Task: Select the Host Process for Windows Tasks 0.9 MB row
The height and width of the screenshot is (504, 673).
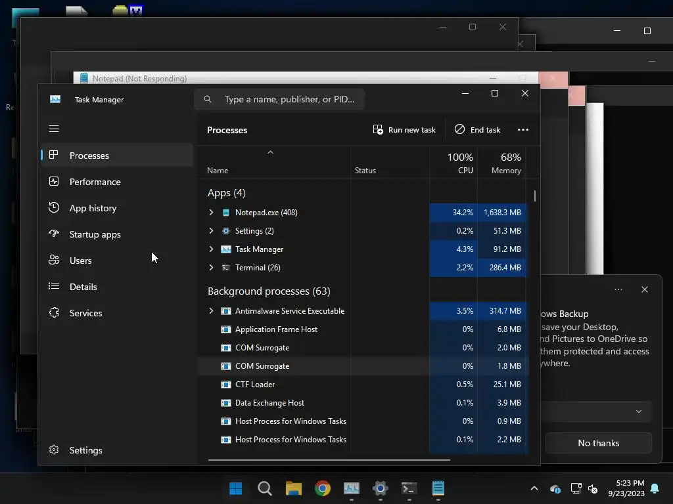Action: 363,421
